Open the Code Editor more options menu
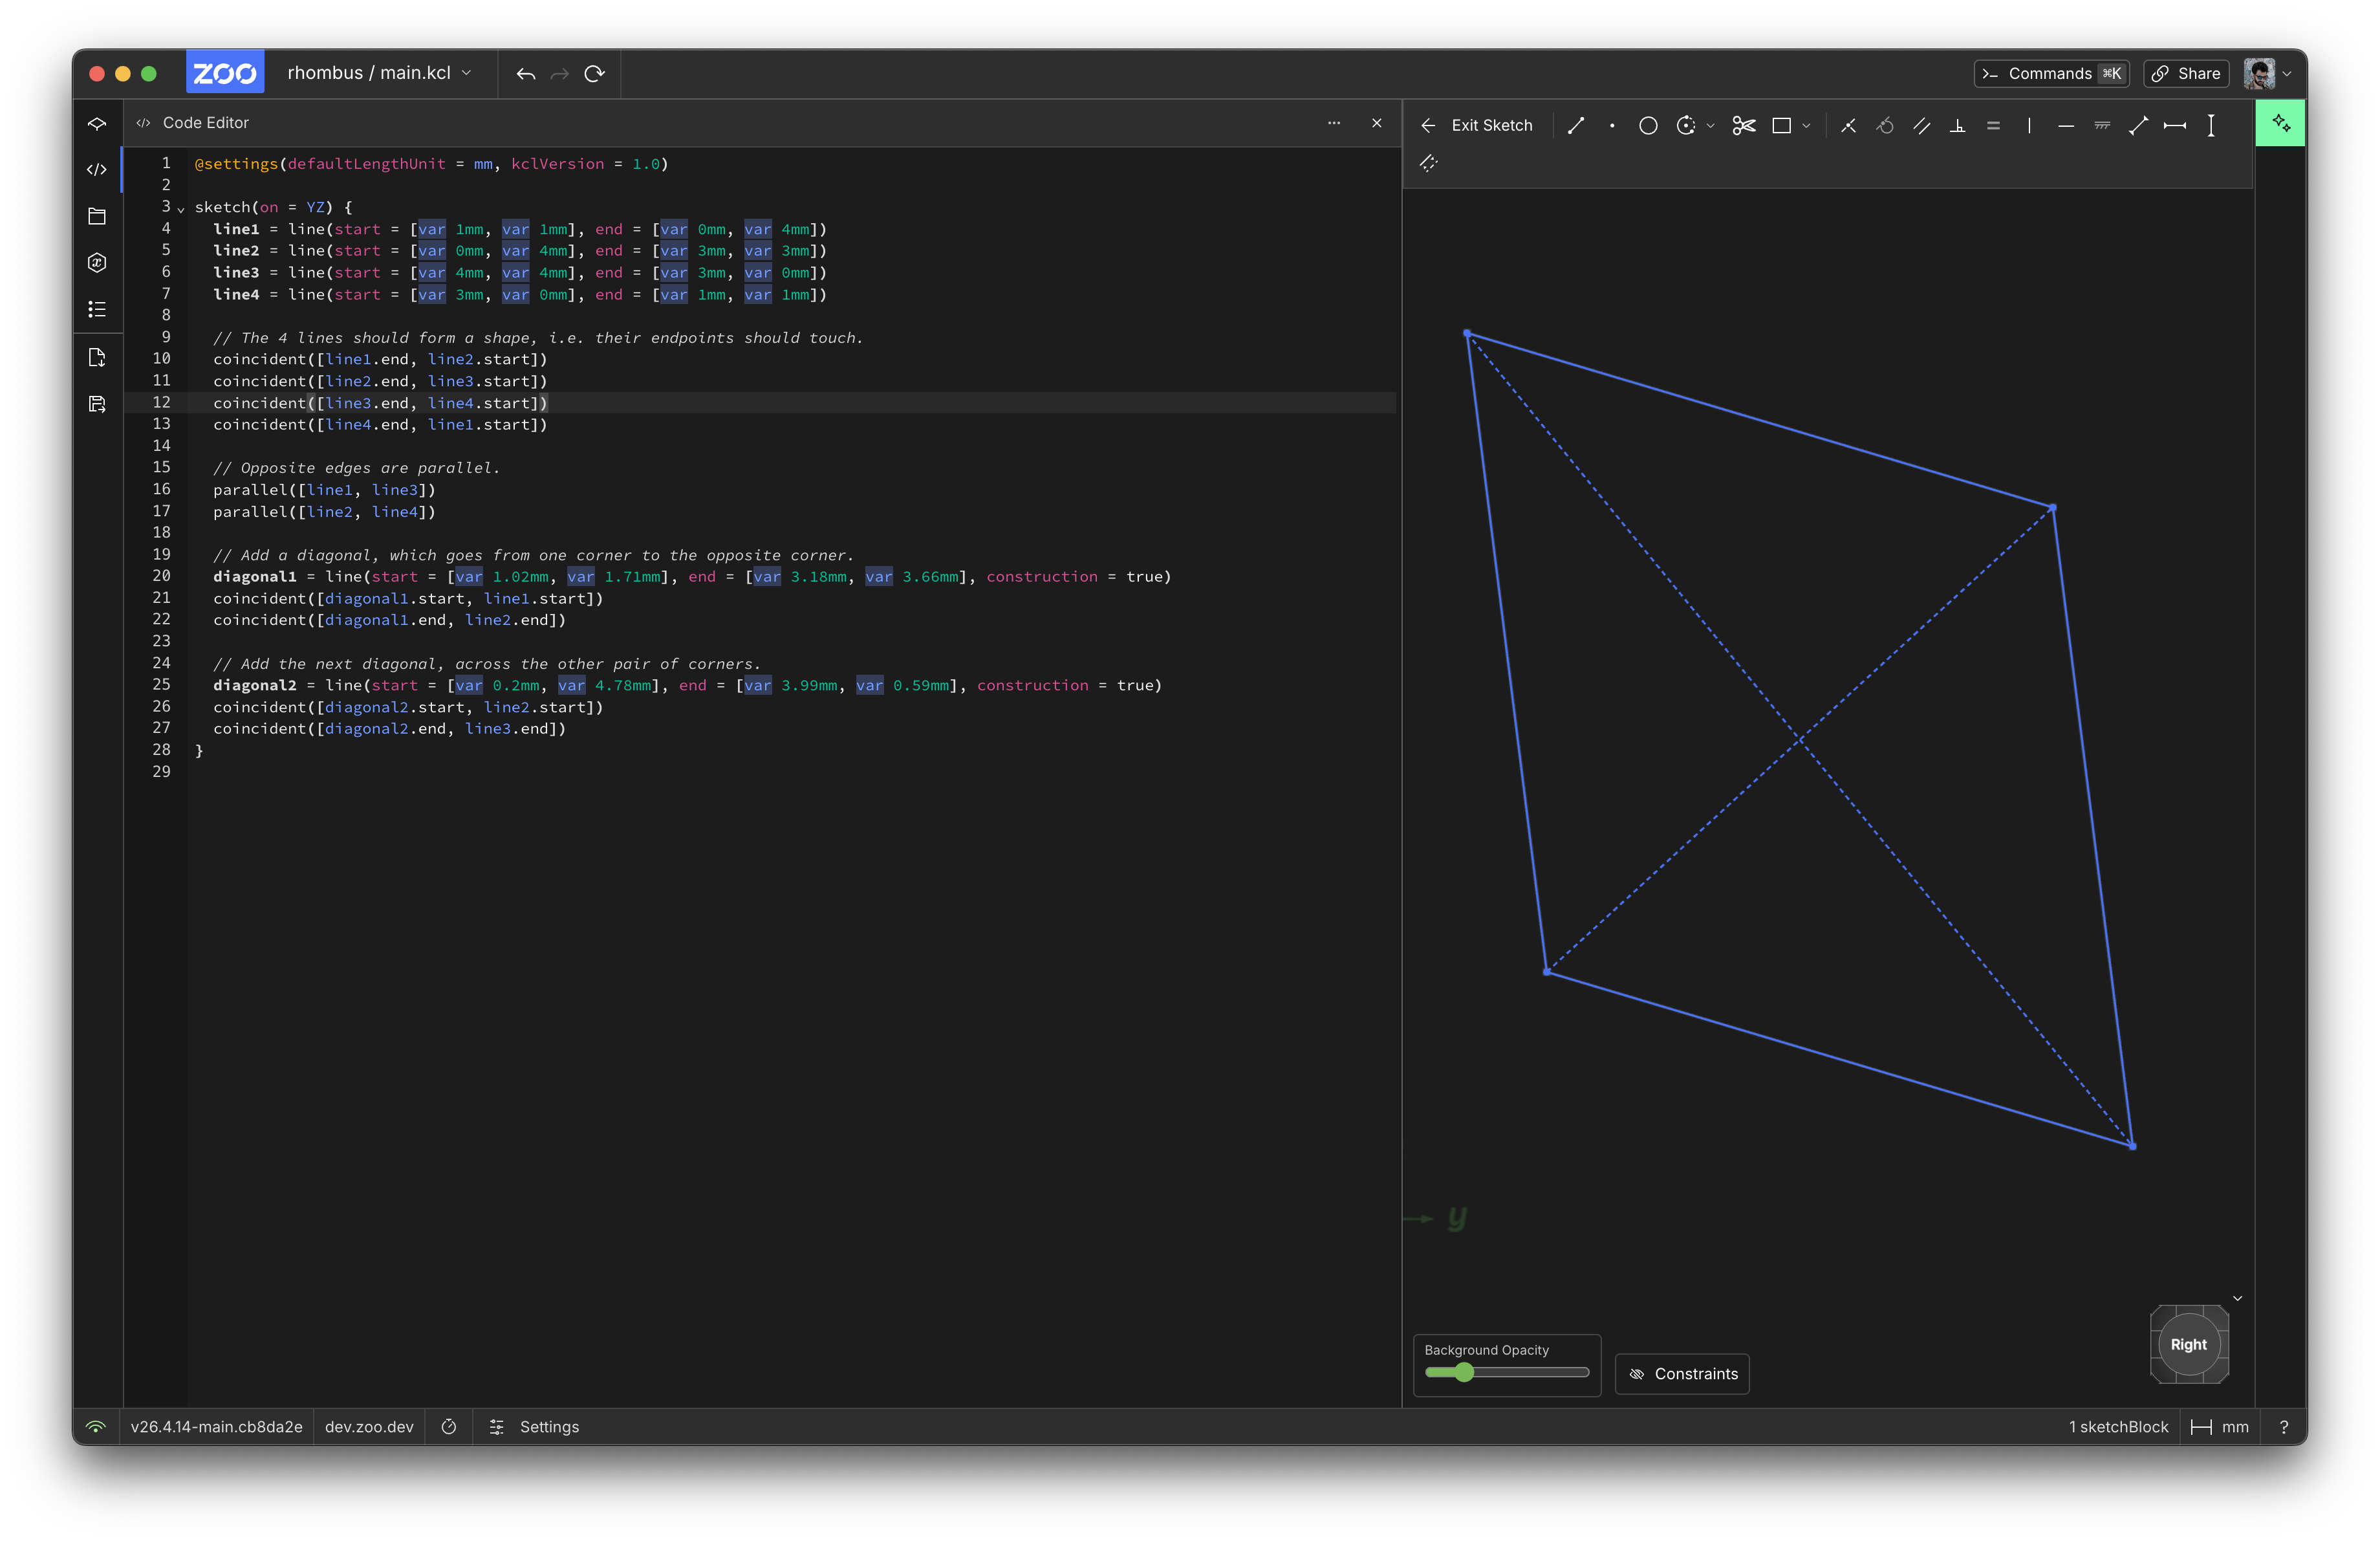The image size is (2380, 1541). [1333, 123]
